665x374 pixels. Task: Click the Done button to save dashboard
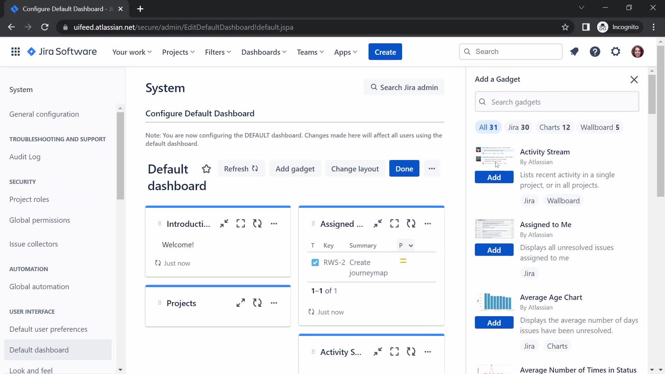coord(404,169)
